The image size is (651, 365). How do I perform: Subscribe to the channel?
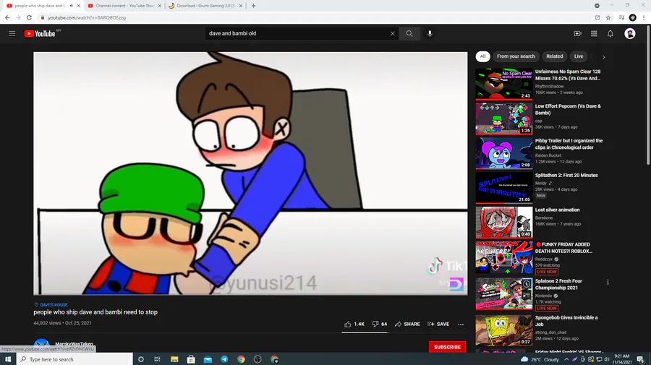(447, 347)
